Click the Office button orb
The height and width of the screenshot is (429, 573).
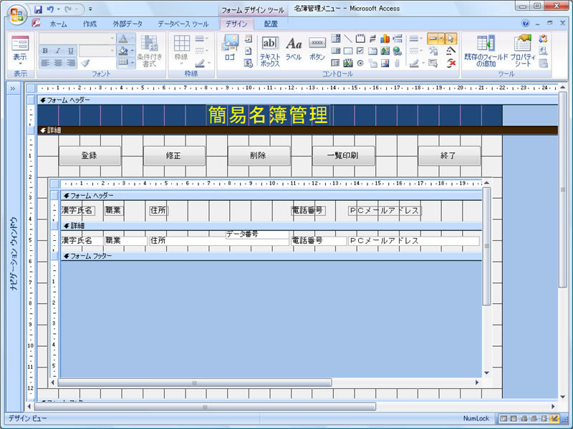(x=16, y=14)
